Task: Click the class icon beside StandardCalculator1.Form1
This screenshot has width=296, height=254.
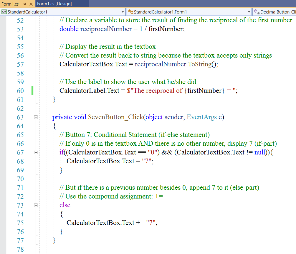Action: 130,12
